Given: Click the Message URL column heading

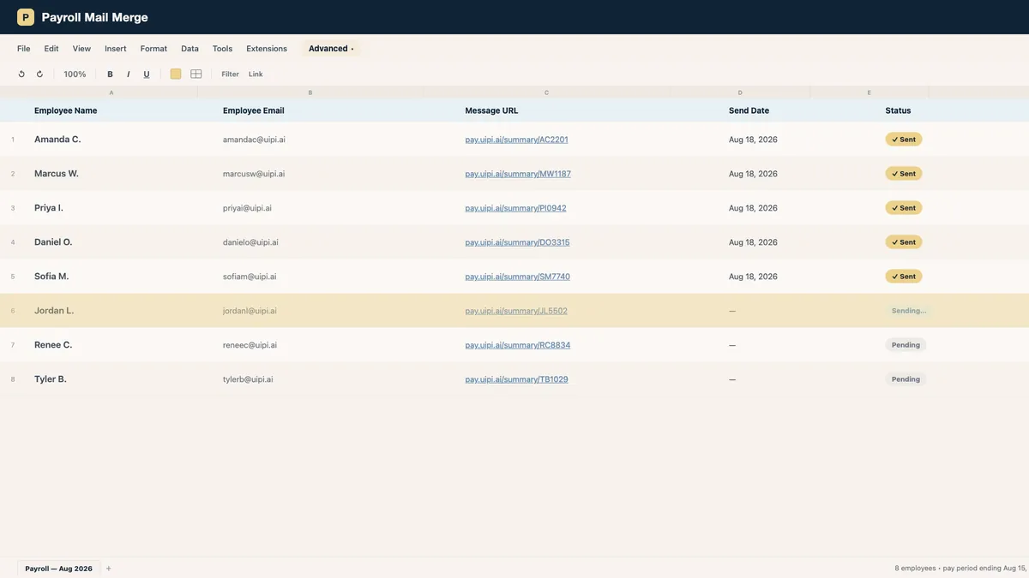Looking at the screenshot, I should 491,110.
